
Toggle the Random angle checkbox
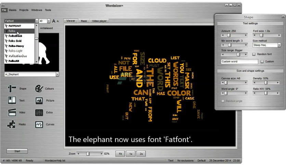click(223, 101)
